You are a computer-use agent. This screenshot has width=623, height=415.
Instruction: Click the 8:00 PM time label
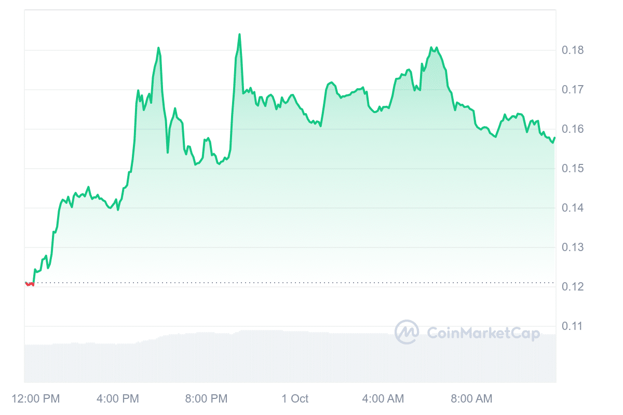tap(207, 398)
